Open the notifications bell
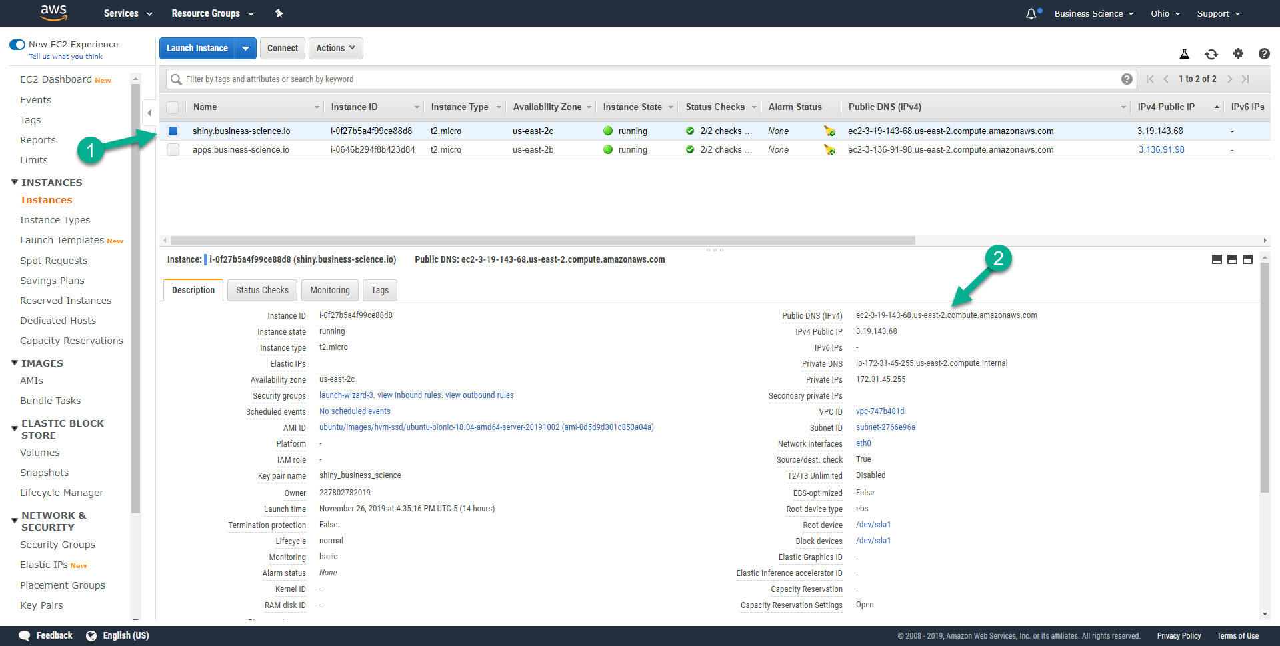The height and width of the screenshot is (646, 1280). coord(1032,13)
